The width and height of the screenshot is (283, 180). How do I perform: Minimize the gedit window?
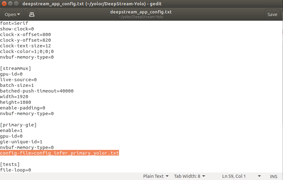click(10, 3)
